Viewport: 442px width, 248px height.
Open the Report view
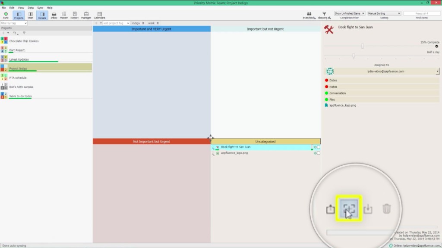point(74,14)
